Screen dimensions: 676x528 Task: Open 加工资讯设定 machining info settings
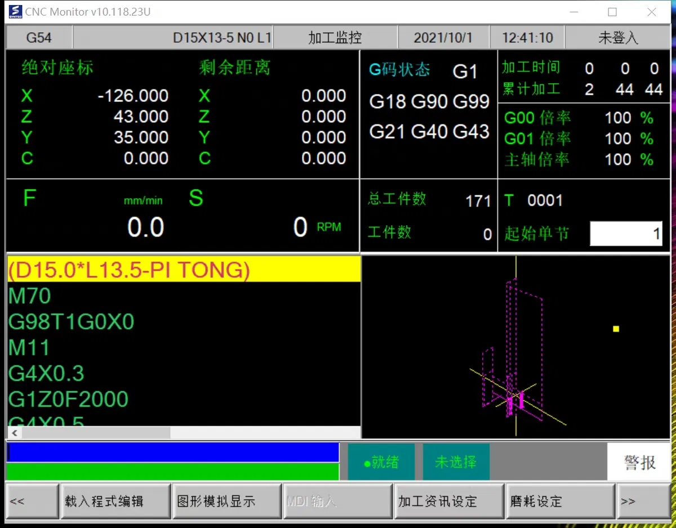coord(449,501)
